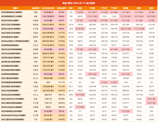Screen dimensions: 158x122
Task: Select the cell 233/198 多16
Action: [48, 33]
